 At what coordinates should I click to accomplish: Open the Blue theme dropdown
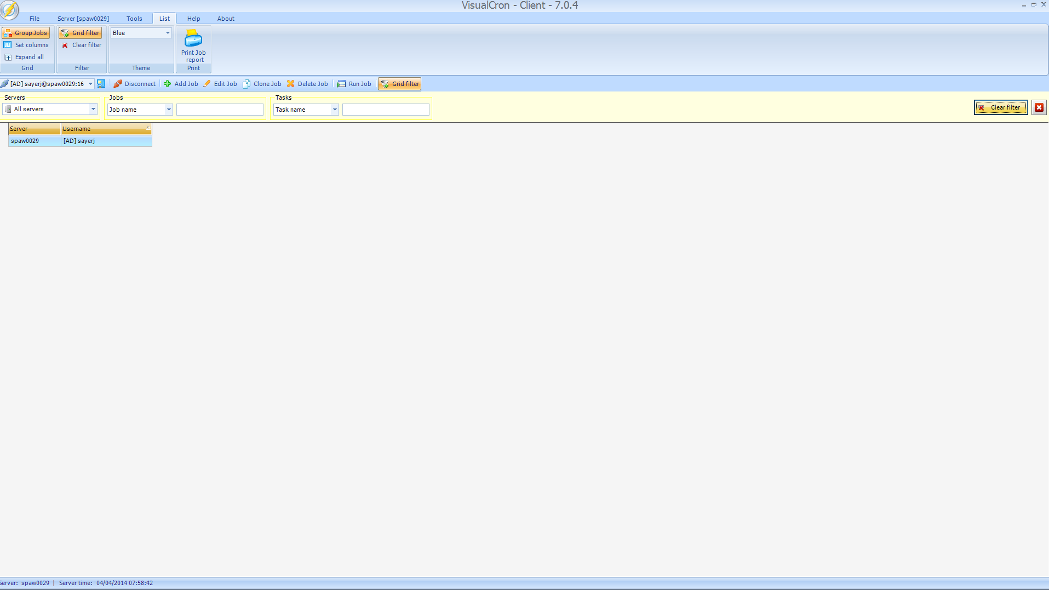(168, 33)
